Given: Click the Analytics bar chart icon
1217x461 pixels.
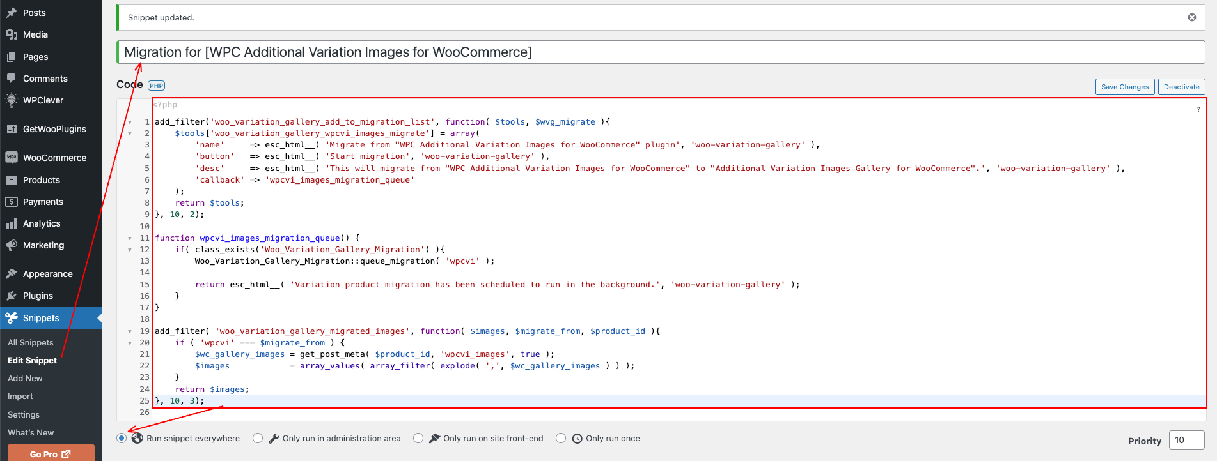Looking at the screenshot, I should point(12,223).
